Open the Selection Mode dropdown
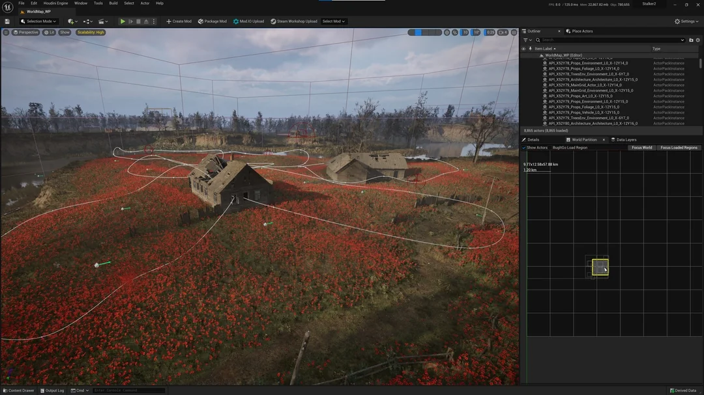Screen dimensions: 704x395 tap(38, 21)
